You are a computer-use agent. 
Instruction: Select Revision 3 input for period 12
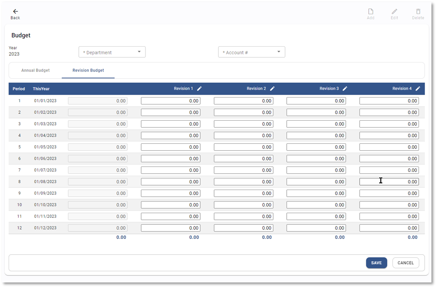point(316,228)
